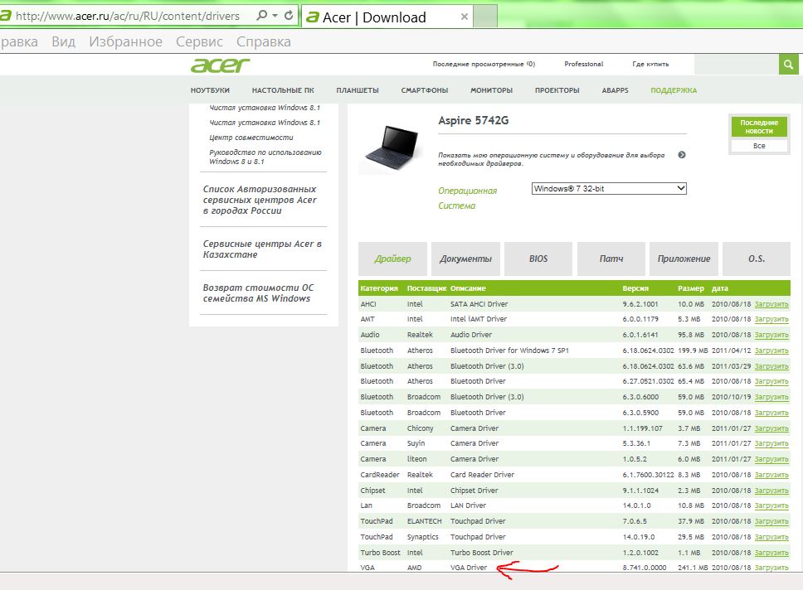Click version 8.741.0.0000 cell

coord(645,568)
